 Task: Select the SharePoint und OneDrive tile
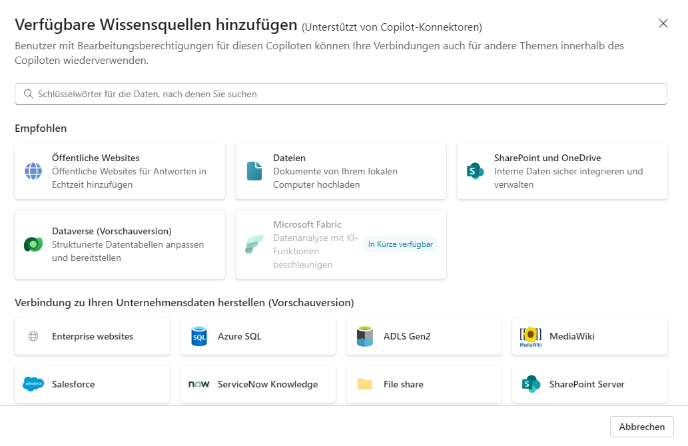point(561,171)
